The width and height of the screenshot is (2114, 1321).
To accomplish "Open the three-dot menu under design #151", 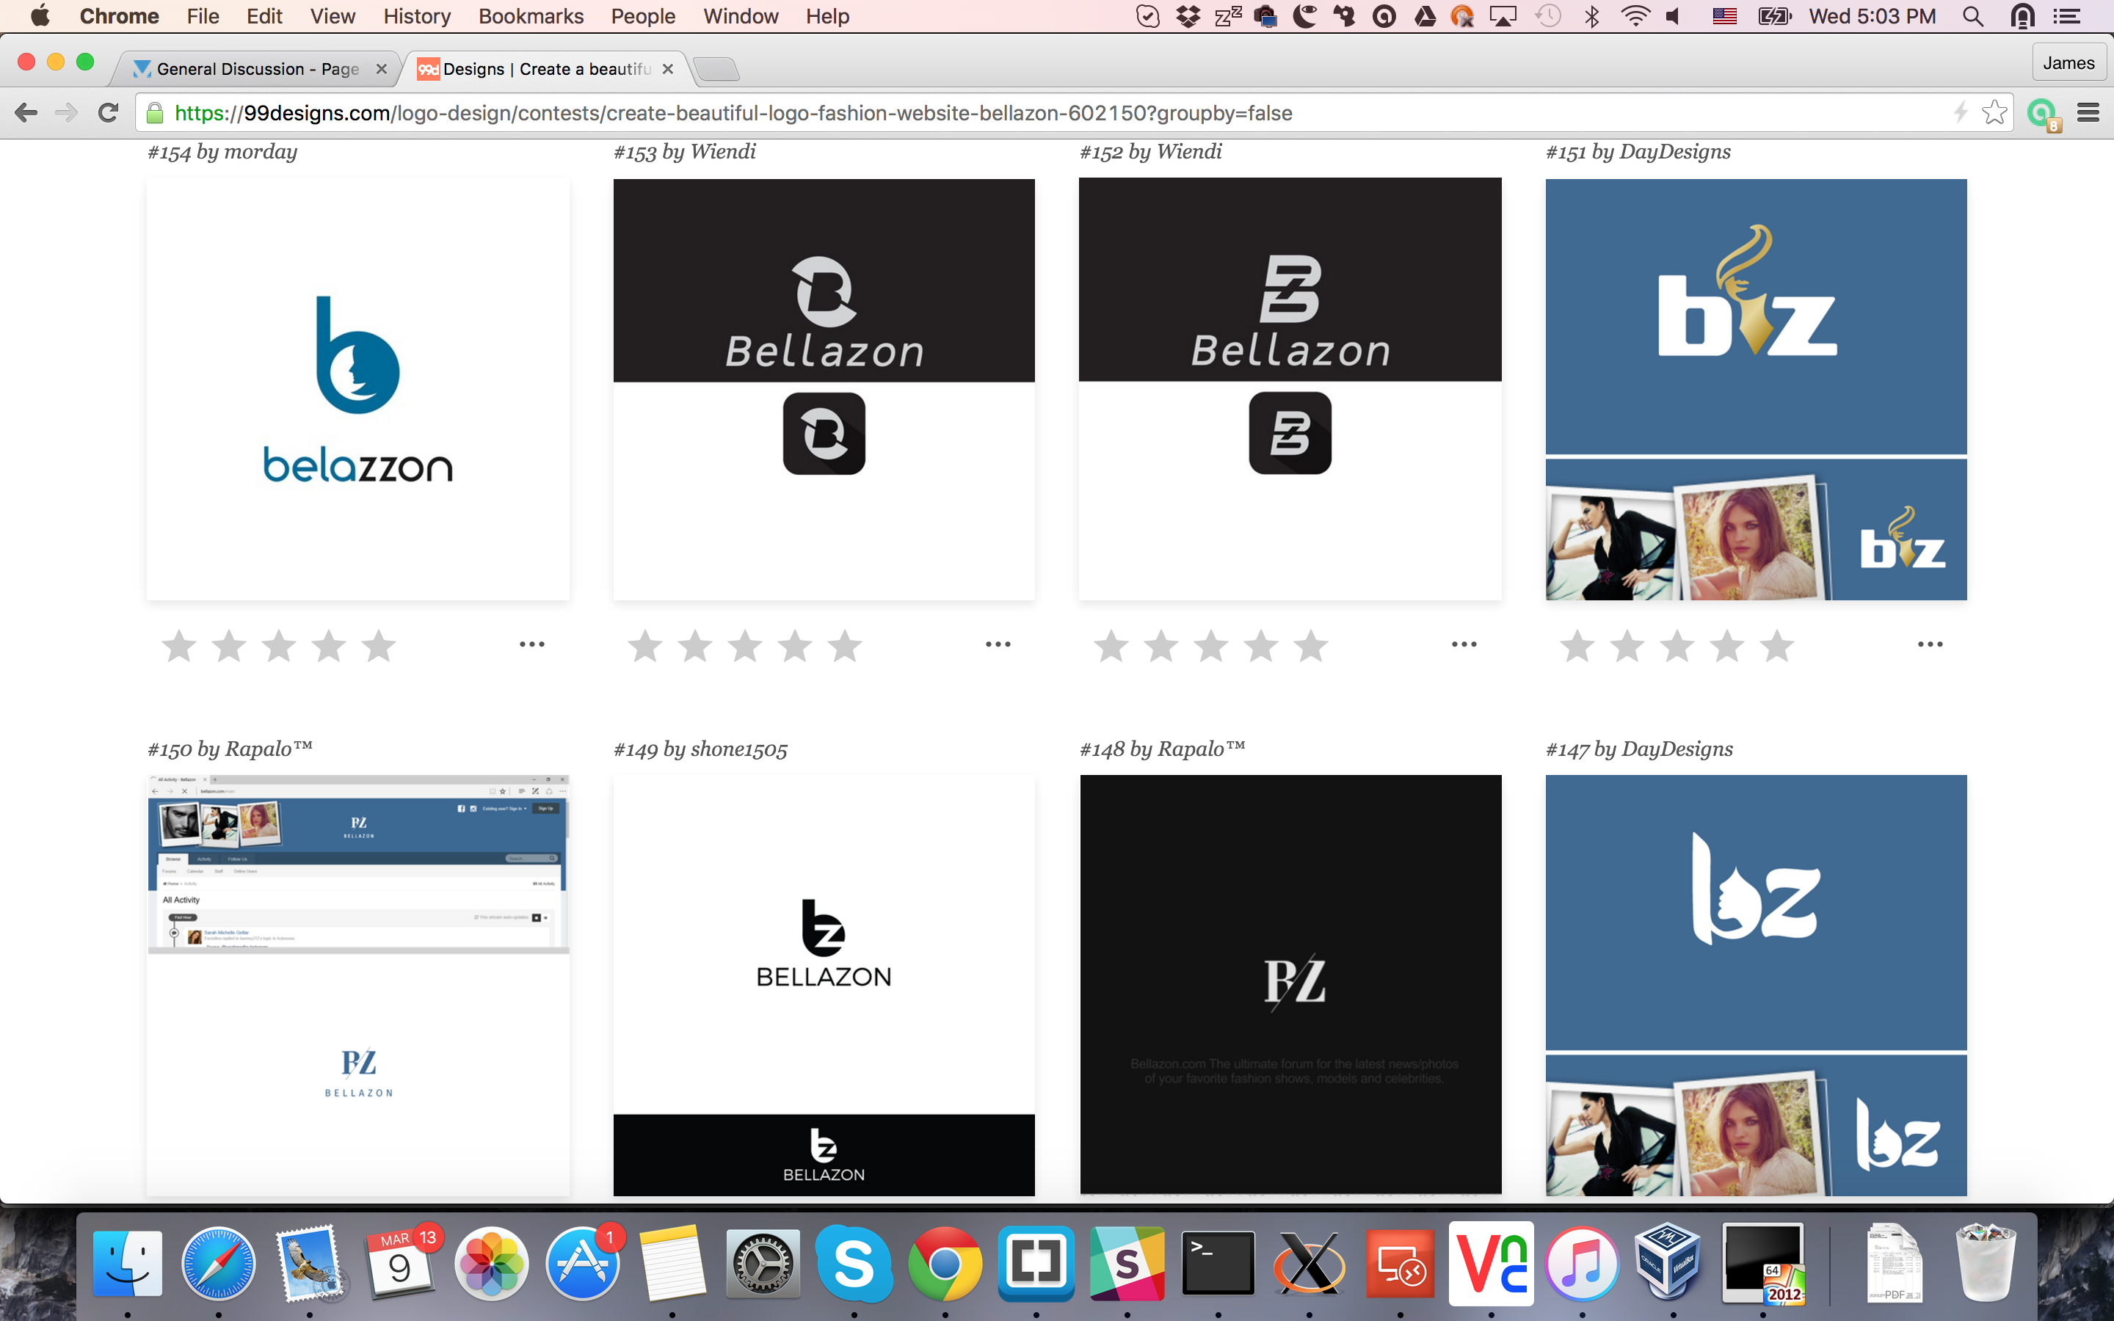I will (1930, 645).
